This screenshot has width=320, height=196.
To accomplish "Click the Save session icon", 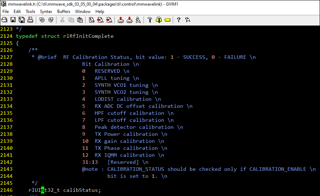I will [129, 20].
